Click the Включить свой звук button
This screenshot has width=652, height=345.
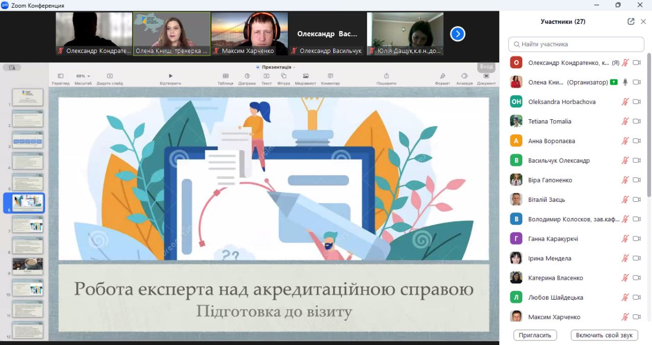coord(605,335)
